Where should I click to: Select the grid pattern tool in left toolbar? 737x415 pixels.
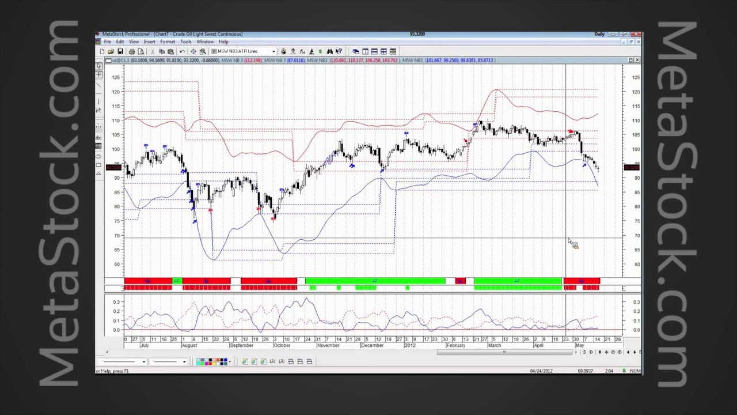tap(99, 145)
